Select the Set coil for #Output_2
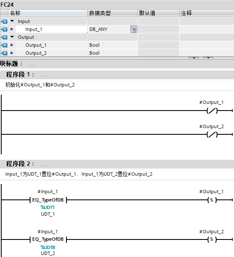The height and width of the screenshot is (257, 234). click(212, 239)
